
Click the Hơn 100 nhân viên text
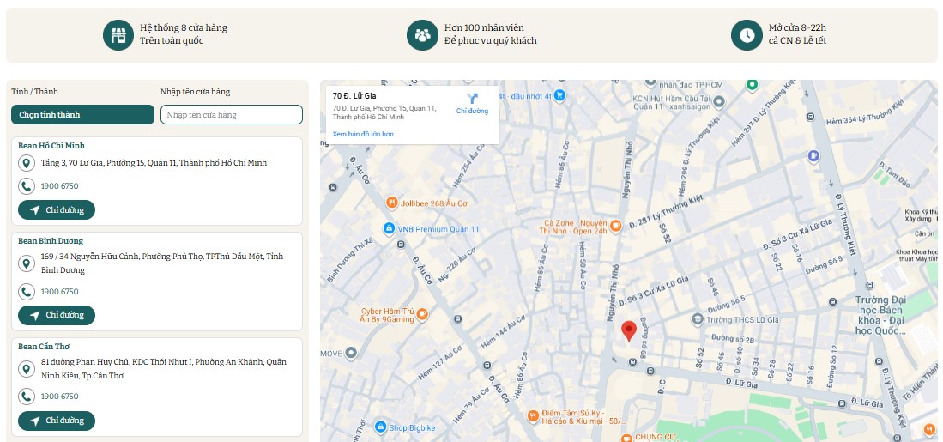484,27
